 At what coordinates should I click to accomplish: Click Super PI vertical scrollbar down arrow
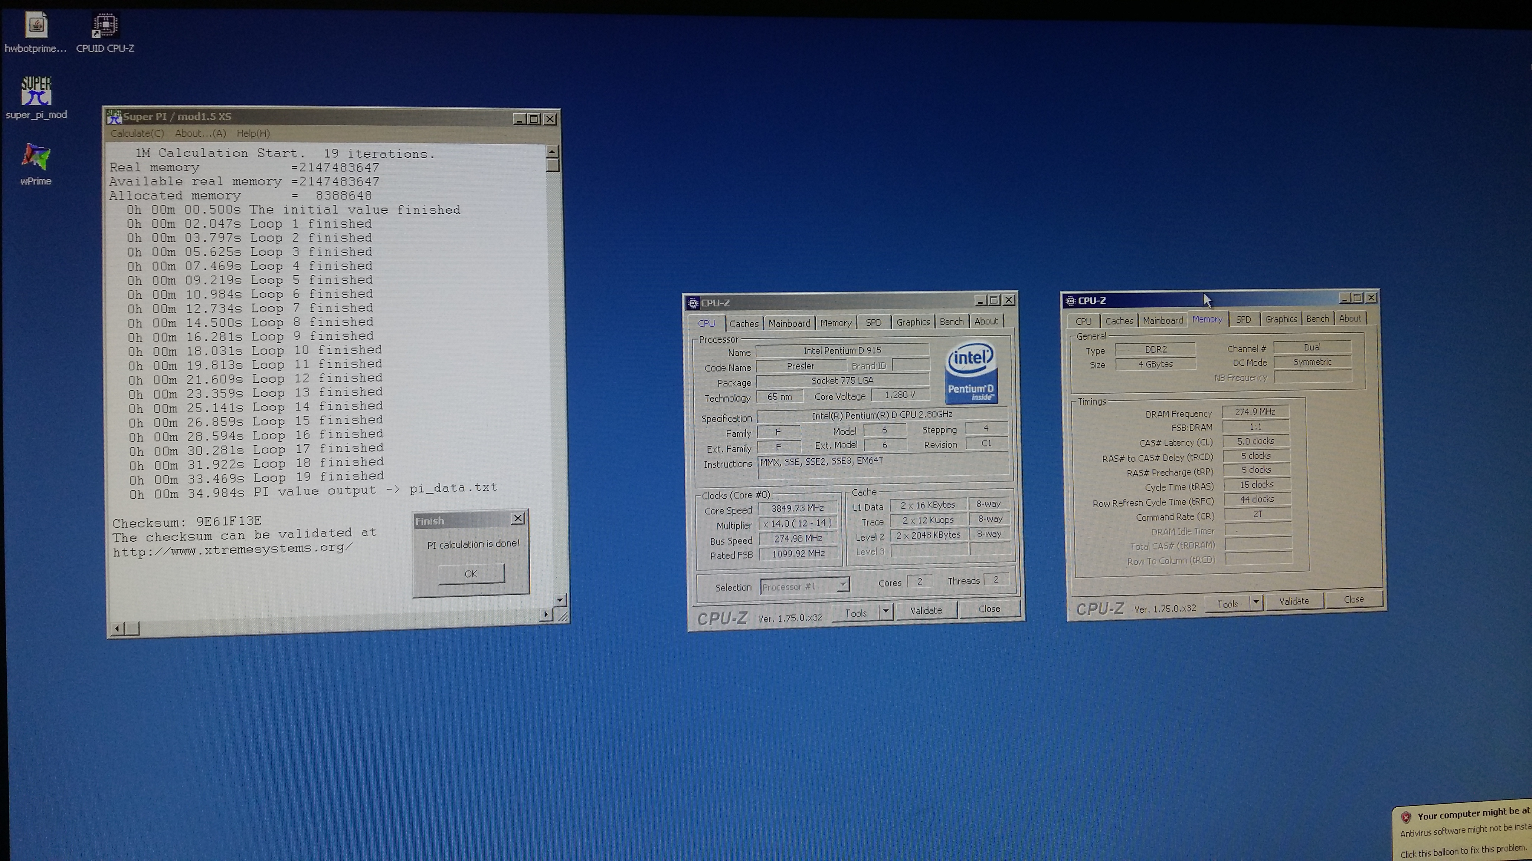560,600
